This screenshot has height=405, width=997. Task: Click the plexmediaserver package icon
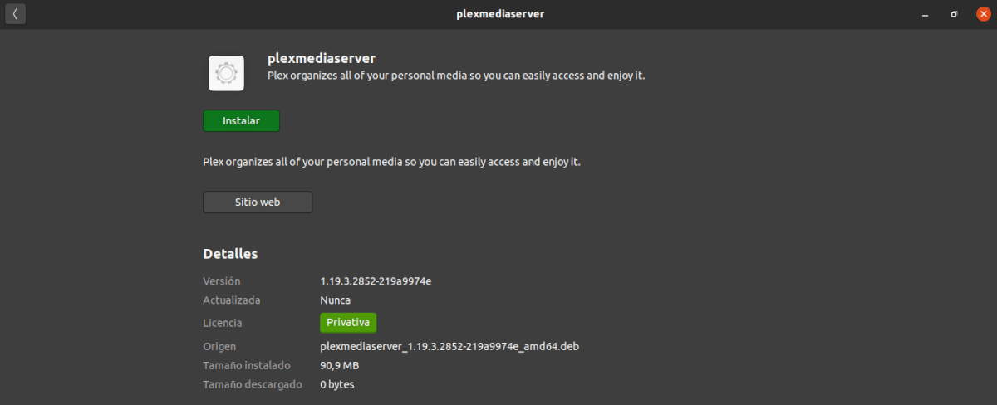[226, 73]
